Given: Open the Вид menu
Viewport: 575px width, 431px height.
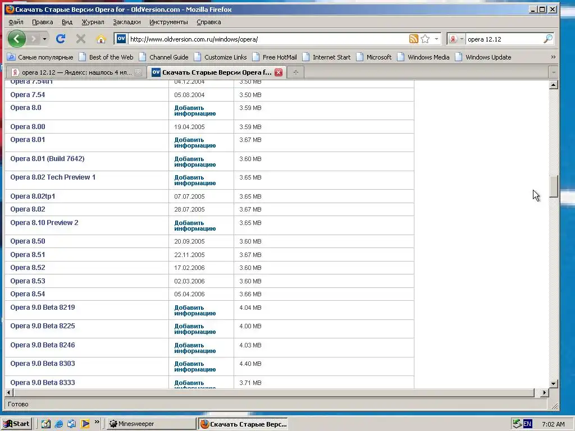Looking at the screenshot, I should (x=67, y=22).
